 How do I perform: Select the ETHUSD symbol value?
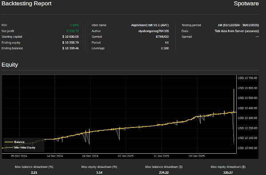click(x=162, y=37)
